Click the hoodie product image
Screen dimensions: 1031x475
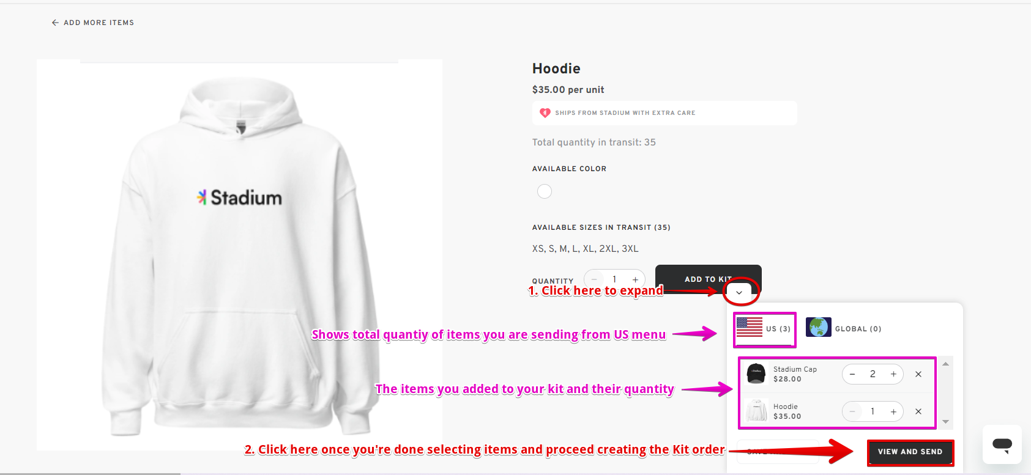239,255
